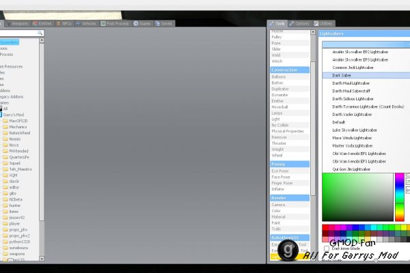The image size is (410, 273).
Task: Click the QuarterLife folder icon
Action: 5,157
